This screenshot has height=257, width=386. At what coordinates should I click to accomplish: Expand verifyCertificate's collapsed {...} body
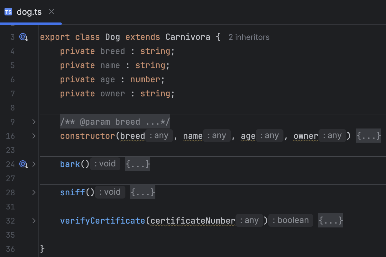(330, 220)
